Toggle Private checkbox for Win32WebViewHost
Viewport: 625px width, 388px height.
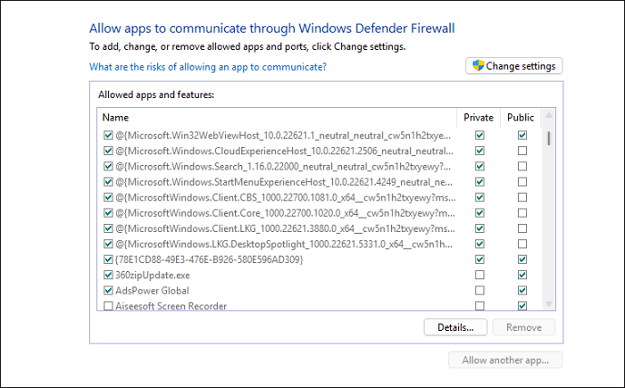pos(479,136)
